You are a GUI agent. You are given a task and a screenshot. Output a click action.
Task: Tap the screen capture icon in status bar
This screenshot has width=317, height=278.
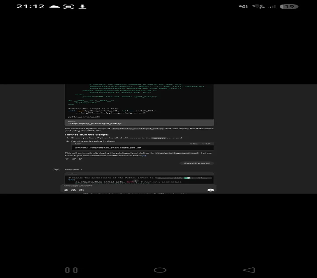69,7
